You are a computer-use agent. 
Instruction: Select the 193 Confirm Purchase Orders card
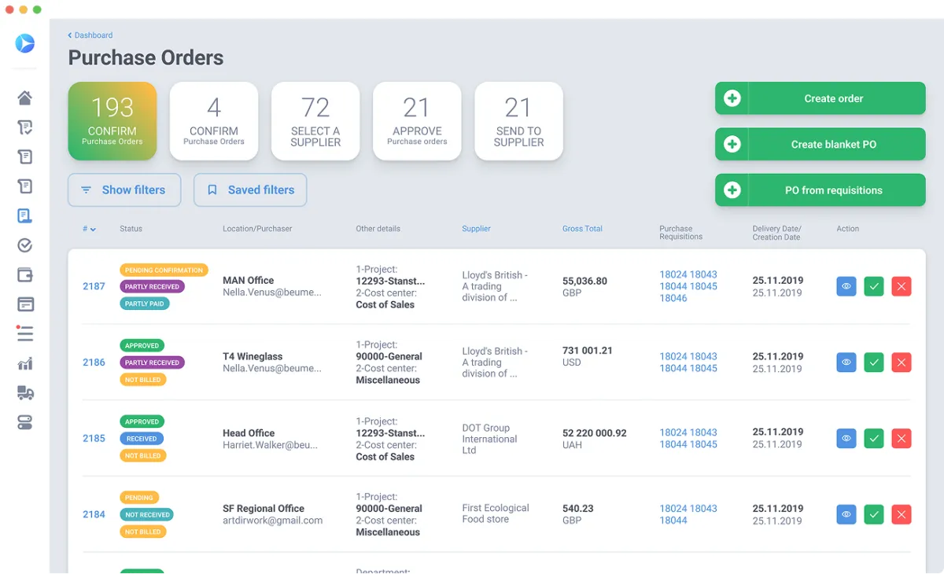tap(112, 121)
